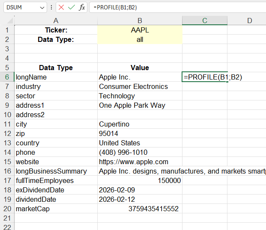
Task: Click inside the formula bar text
Action: pyautogui.click(x=171, y=8)
